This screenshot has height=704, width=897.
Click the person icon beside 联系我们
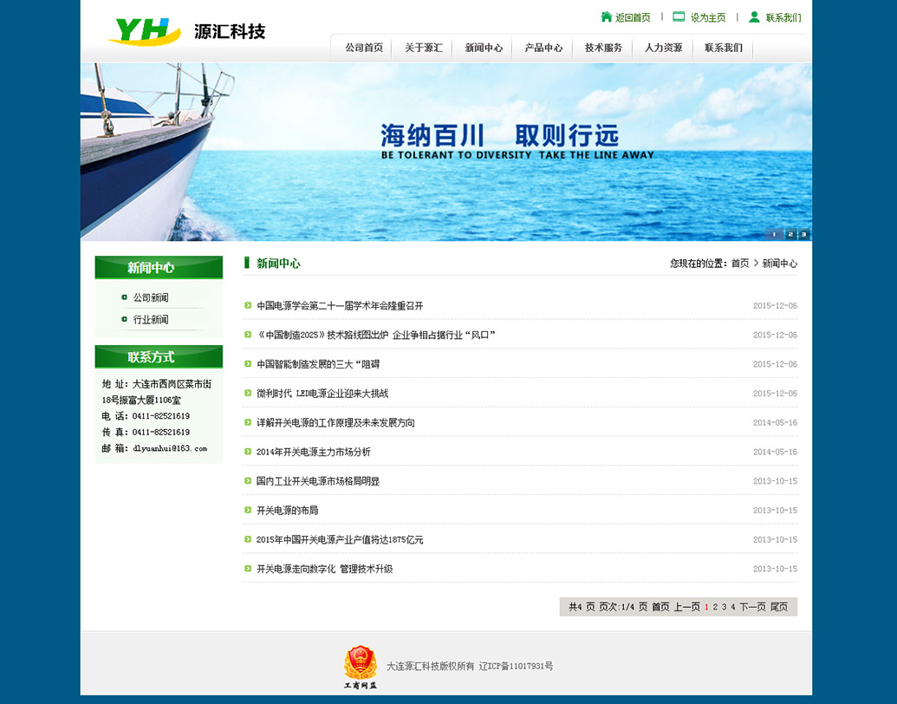point(754,17)
